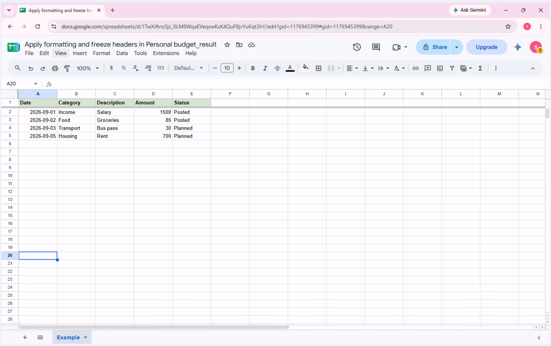Open the Data menu

click(x=122, y=53)
